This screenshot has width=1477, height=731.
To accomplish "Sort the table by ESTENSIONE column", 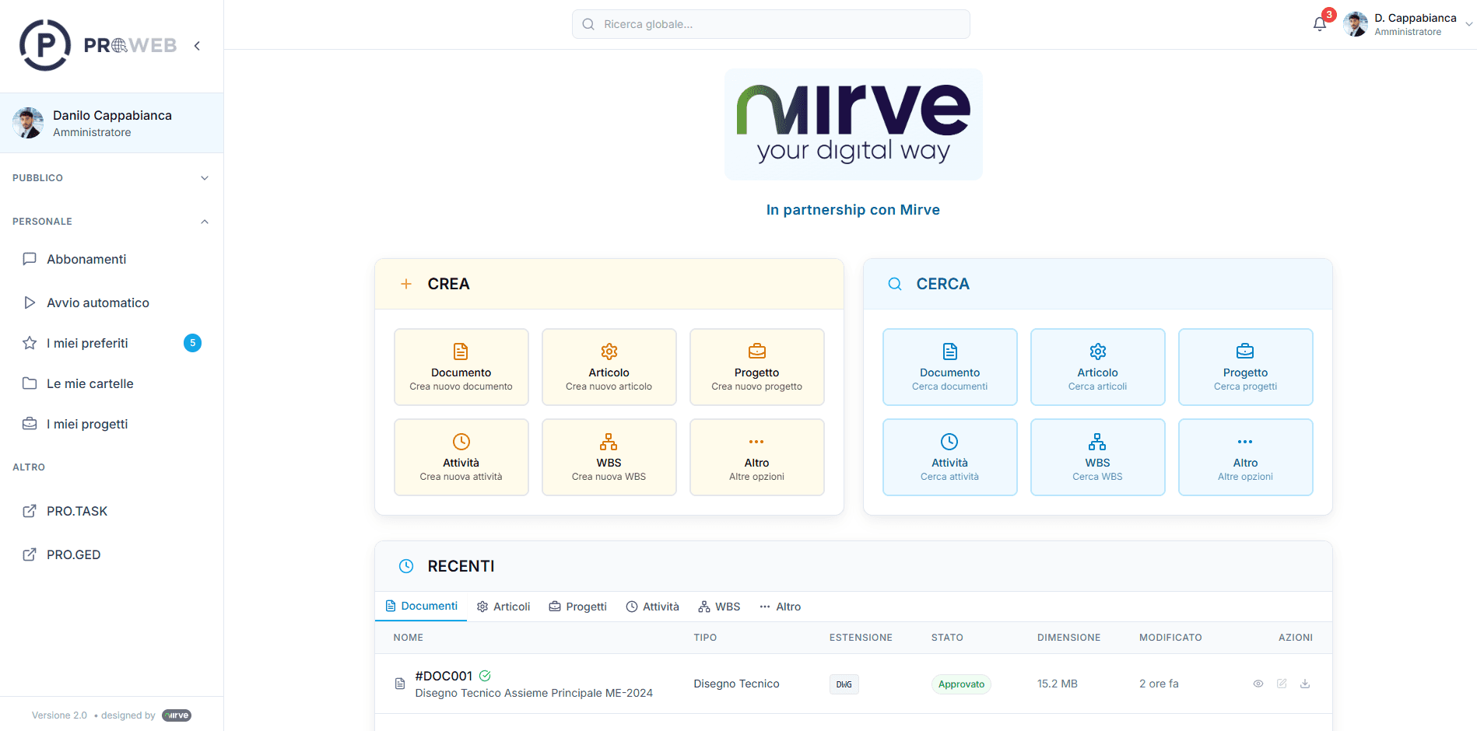I will pos(861,638).
